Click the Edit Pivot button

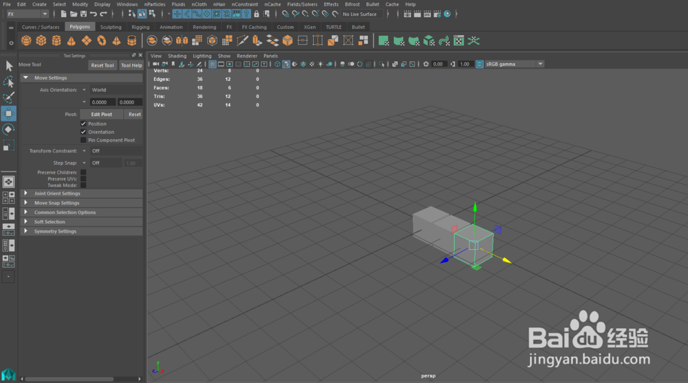pyautogui.click(x=101, y=114)
